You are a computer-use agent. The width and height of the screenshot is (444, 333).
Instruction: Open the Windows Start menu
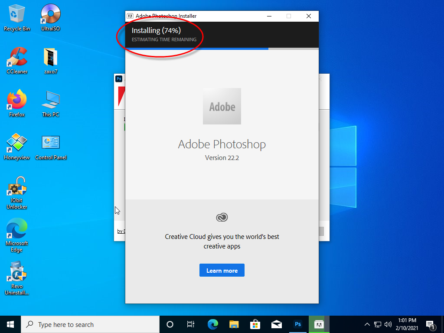tap(10, 324)
